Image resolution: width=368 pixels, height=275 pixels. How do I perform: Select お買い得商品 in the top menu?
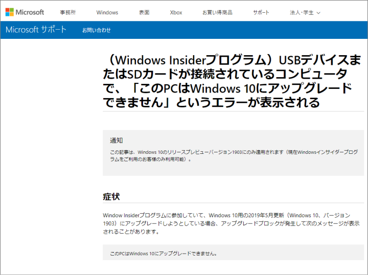(x=217, y=12)
